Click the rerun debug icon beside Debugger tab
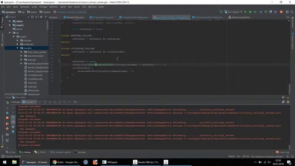Screen dimensions: 295x166 pyautogui.click(x=7, y=102)
